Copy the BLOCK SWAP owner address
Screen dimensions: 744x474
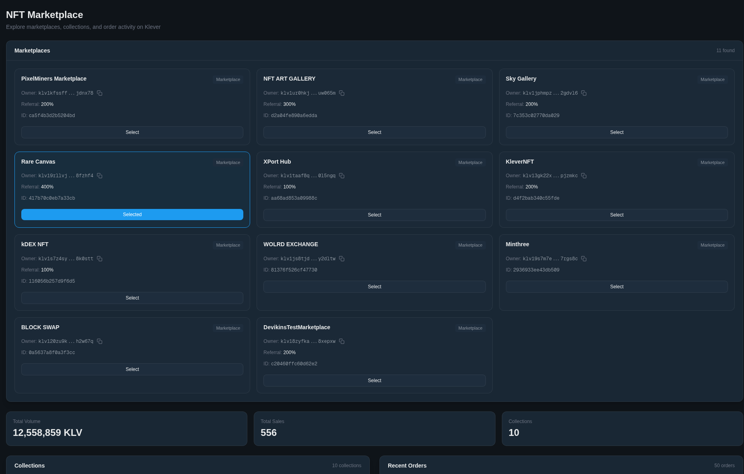(100, 341)
